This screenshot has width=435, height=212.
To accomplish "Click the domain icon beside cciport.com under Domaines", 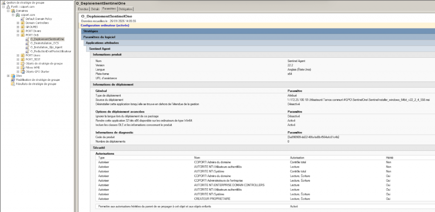I will 18,15.
